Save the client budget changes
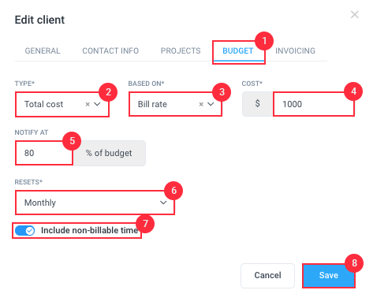 [x=329, y=276]
